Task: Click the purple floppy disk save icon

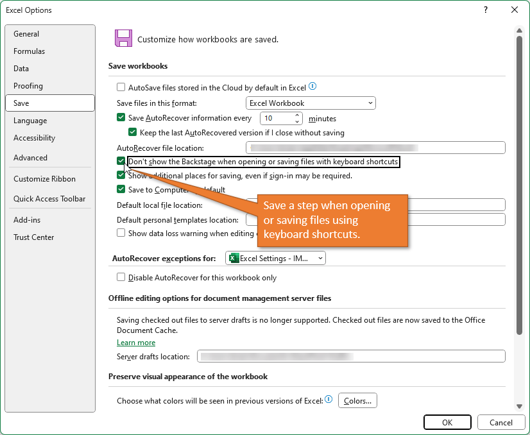Action: coord(123,38)
